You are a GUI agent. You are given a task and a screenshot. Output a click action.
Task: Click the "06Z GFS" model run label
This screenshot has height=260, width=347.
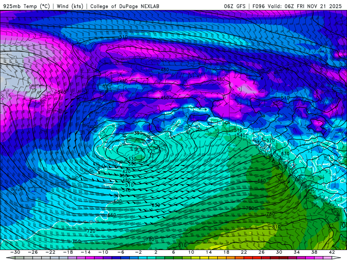pos(235,6)
